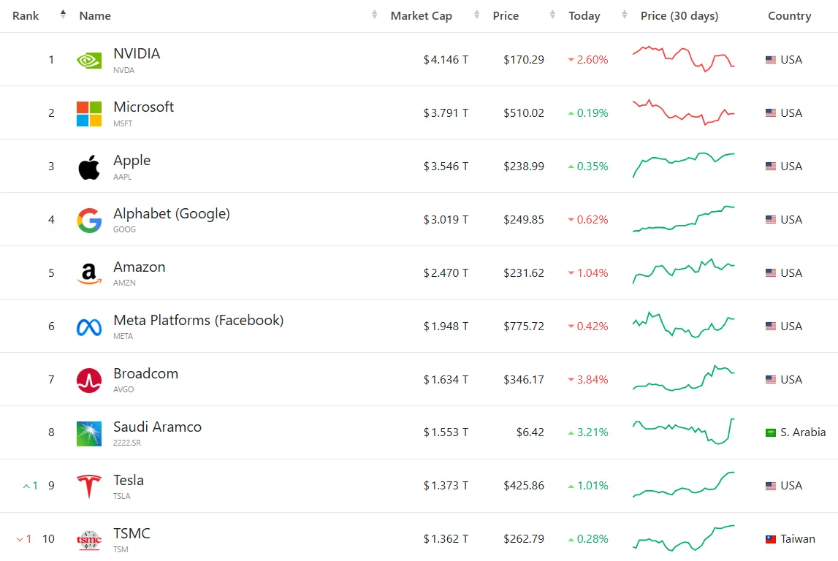Click Broadcom's red down arrow for today
Image resolution: width=838 pixels, height=561 pixels.
571,380
